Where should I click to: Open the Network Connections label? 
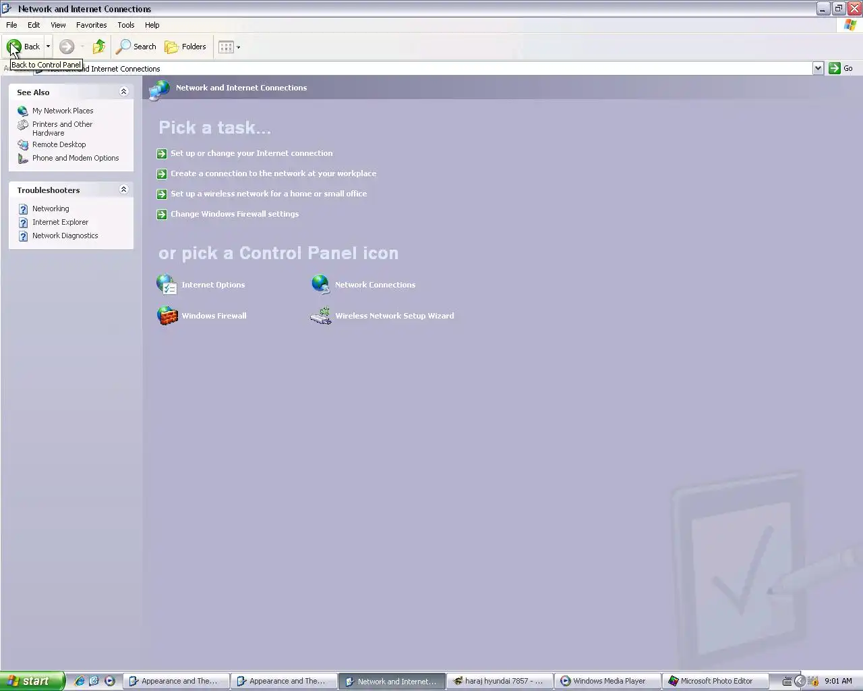coord(376,285)
